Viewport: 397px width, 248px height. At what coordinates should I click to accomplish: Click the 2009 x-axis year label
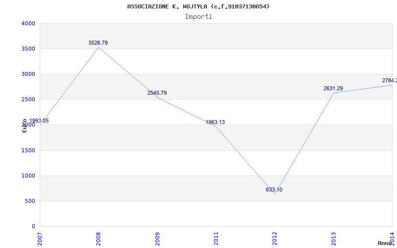[x=157, y=239]
